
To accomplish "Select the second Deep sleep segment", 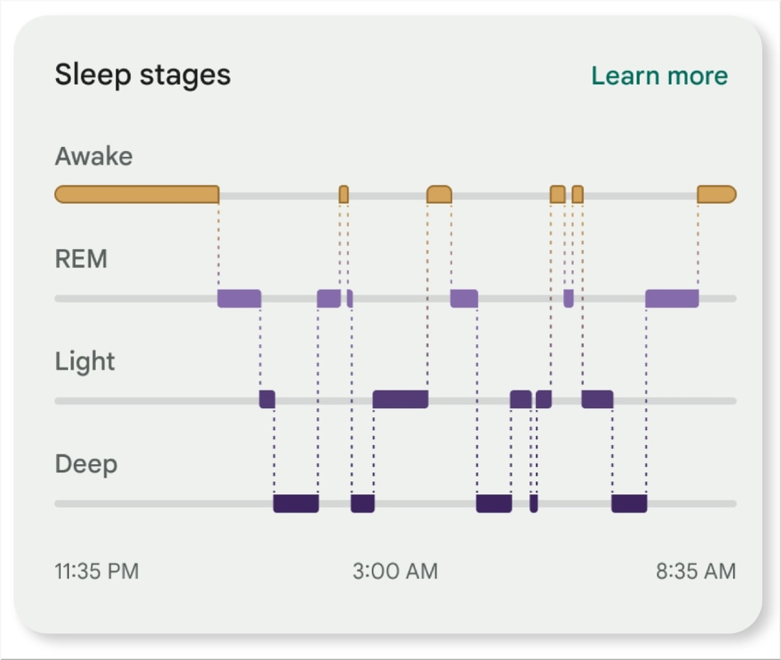I will 362,503.
